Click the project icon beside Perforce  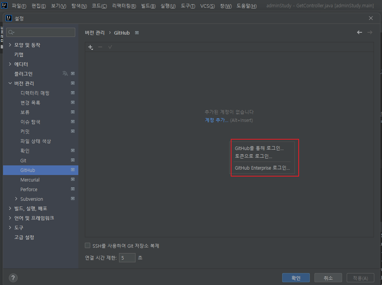[x=73, y=189]
